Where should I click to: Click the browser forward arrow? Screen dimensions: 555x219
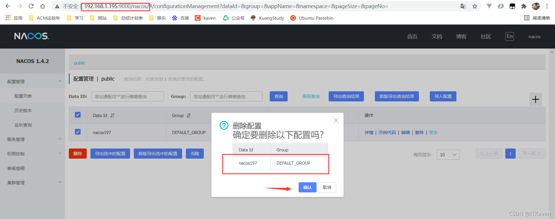(19, 6)
